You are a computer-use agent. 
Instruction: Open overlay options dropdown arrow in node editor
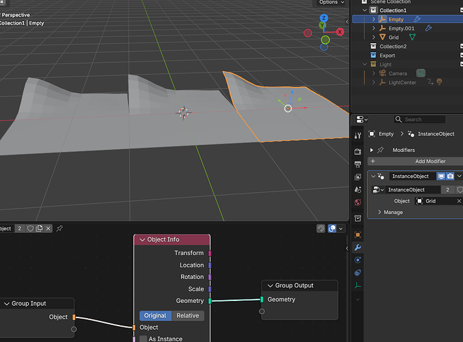click(341, 228)
